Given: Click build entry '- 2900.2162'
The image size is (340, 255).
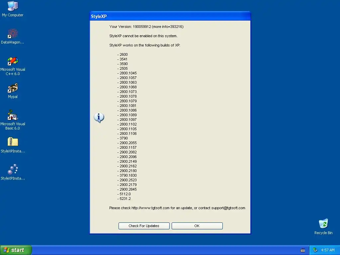Looking at the screenshot, I should (127, 166).
